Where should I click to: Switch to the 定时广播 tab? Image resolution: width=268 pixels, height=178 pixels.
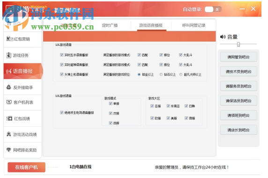point(110,26)
